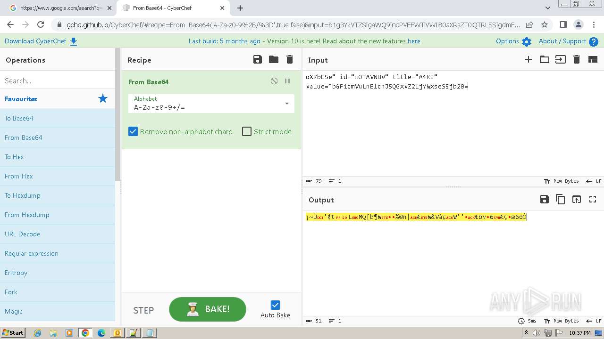Open a new browser tab
The height and width of the screenshot is (339, 604).
240,8
